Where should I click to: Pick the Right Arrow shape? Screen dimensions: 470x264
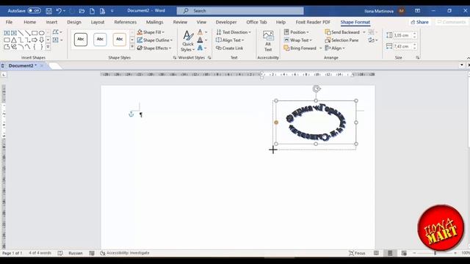pyautogui.click(x=35, y=40)
